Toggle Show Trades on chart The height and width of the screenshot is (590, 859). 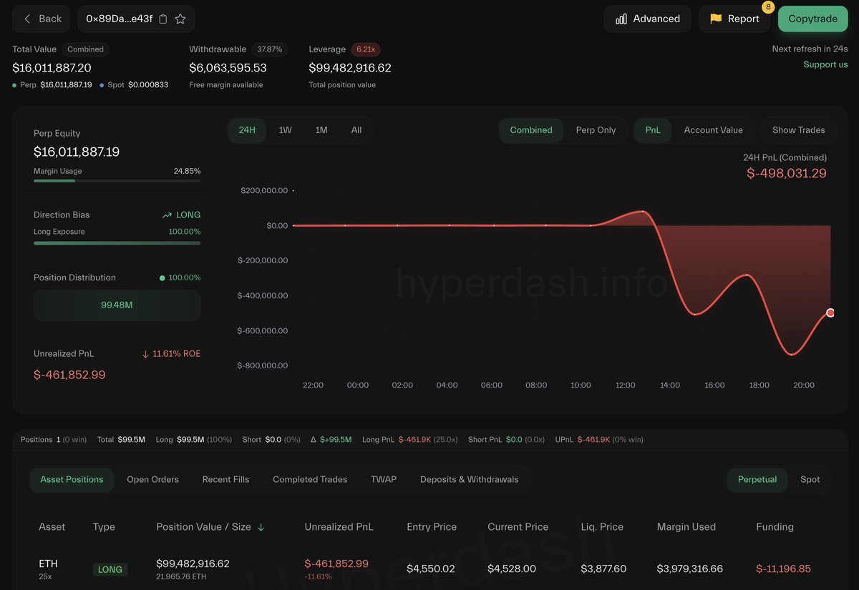799,130
